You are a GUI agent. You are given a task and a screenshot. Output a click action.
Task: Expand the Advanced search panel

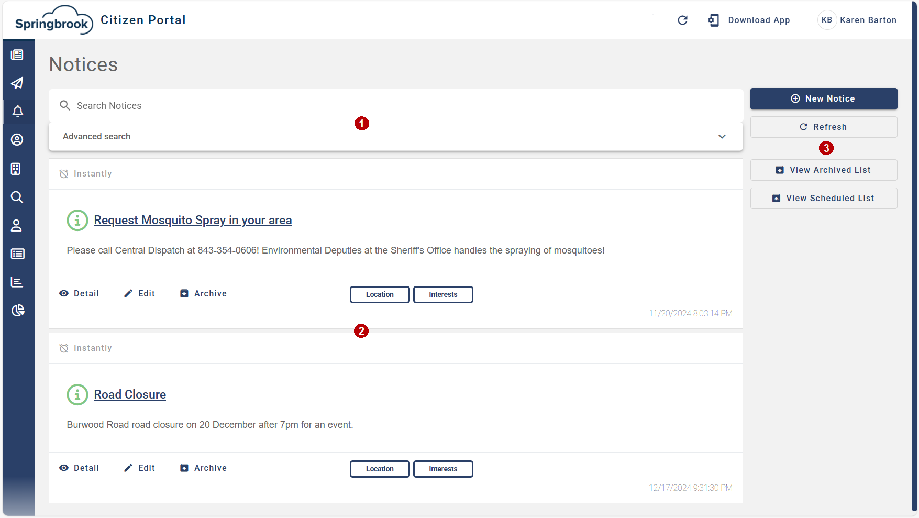click(396, 137)
